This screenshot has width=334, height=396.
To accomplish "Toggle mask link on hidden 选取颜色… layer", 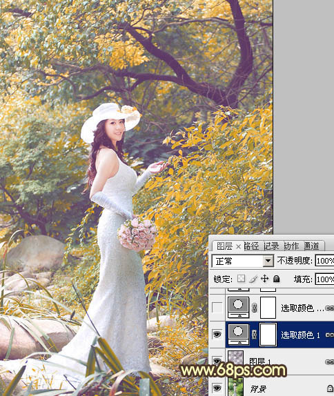I will 255,308.
